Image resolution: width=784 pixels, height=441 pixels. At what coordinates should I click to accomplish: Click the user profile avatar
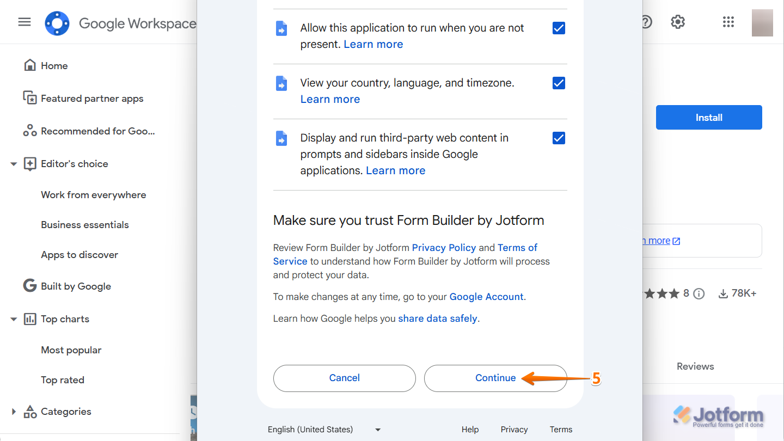762,22
